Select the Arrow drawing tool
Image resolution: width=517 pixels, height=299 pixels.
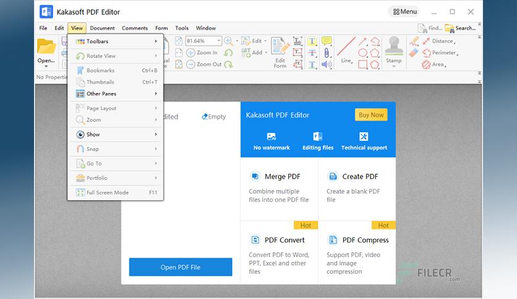362,41
